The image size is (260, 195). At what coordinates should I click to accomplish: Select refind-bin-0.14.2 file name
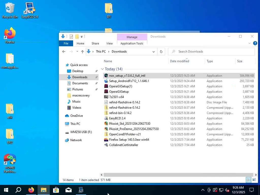coord(120,113)
